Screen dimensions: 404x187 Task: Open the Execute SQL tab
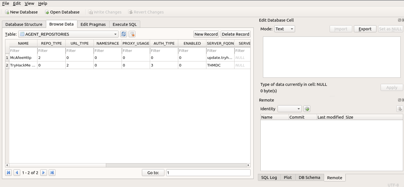[x=125, y=24]
